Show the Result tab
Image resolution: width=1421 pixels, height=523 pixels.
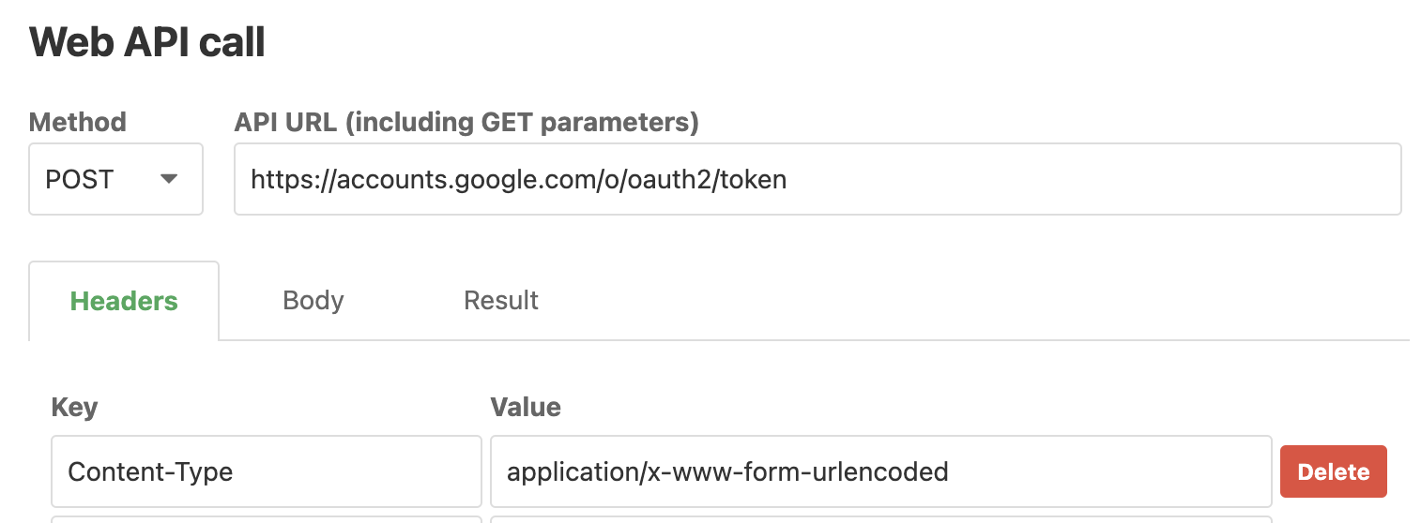(x=501, y=301)
